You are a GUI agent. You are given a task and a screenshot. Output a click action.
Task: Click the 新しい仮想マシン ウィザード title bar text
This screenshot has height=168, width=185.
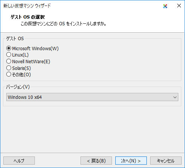click(x=27, y=6)
